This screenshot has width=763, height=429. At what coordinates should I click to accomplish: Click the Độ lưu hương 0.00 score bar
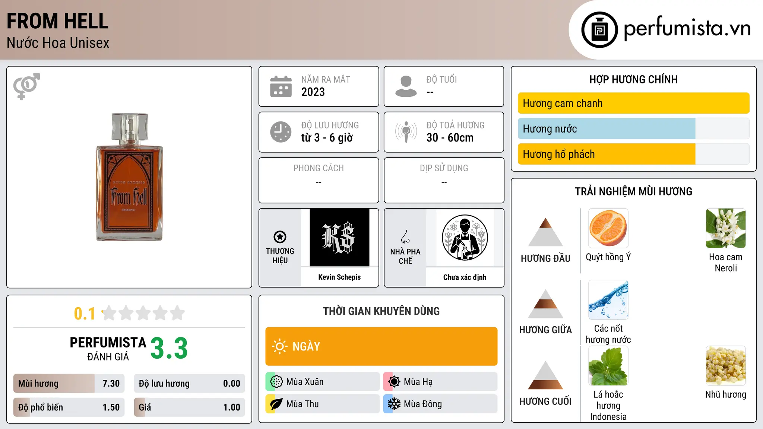click(x=189, y=384)
